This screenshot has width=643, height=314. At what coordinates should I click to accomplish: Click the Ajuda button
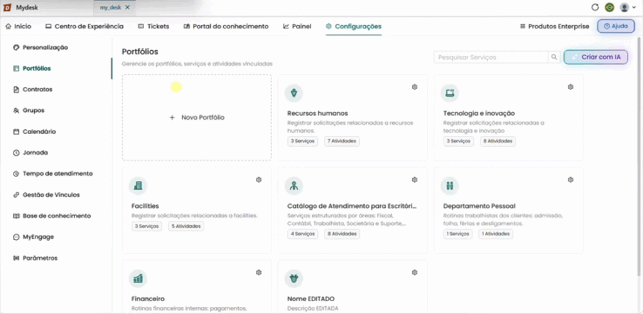coord(615,26)
